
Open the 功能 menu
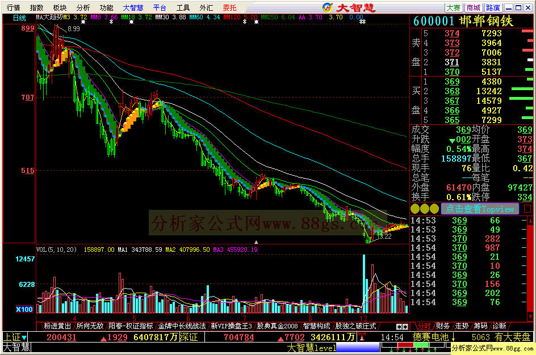(106, 7)
